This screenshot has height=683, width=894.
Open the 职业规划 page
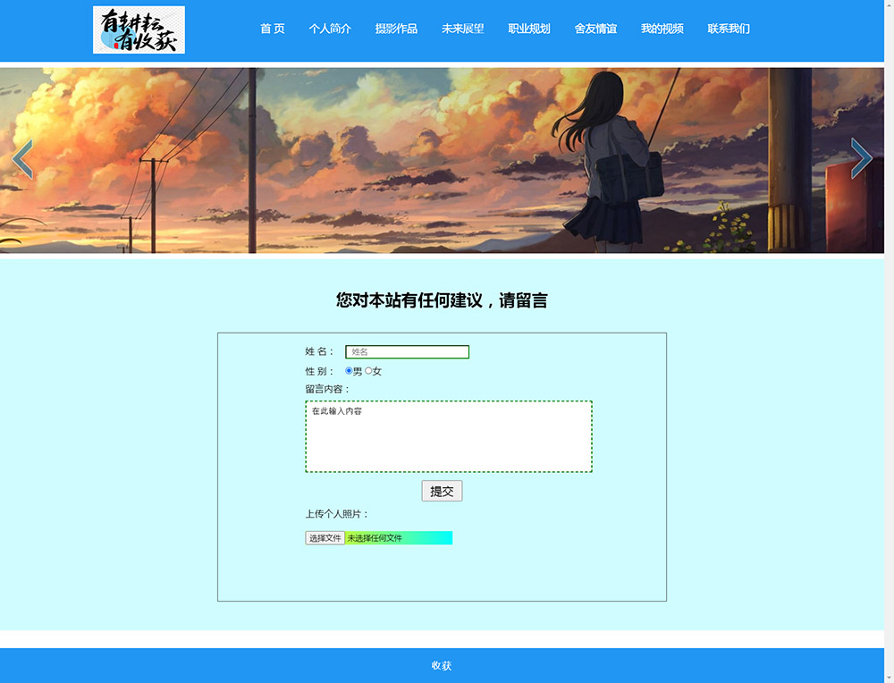[x=529, y=29]
